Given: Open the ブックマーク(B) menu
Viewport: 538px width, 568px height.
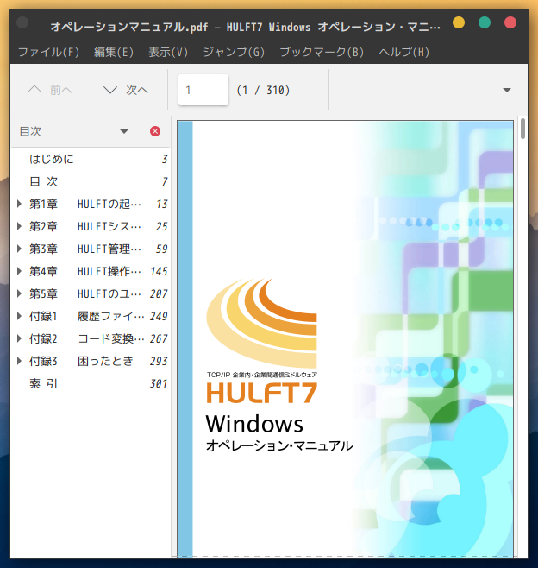Looking at the screenshot, I should tap(322, 52).
